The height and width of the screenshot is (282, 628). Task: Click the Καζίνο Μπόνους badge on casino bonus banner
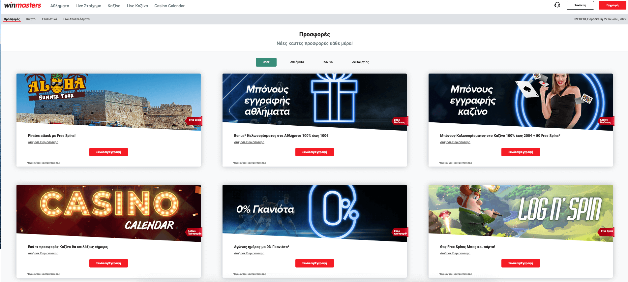(605, 121)
